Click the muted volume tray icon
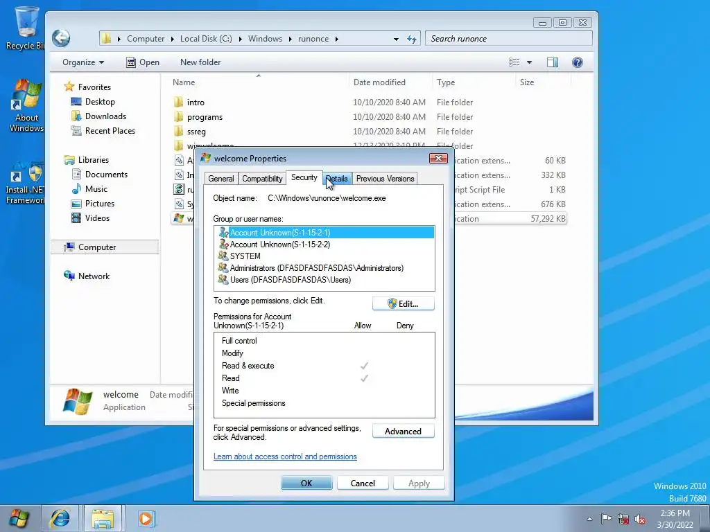Screen dimensions: 710x532 pyautogui.click(x=640, y=519)
